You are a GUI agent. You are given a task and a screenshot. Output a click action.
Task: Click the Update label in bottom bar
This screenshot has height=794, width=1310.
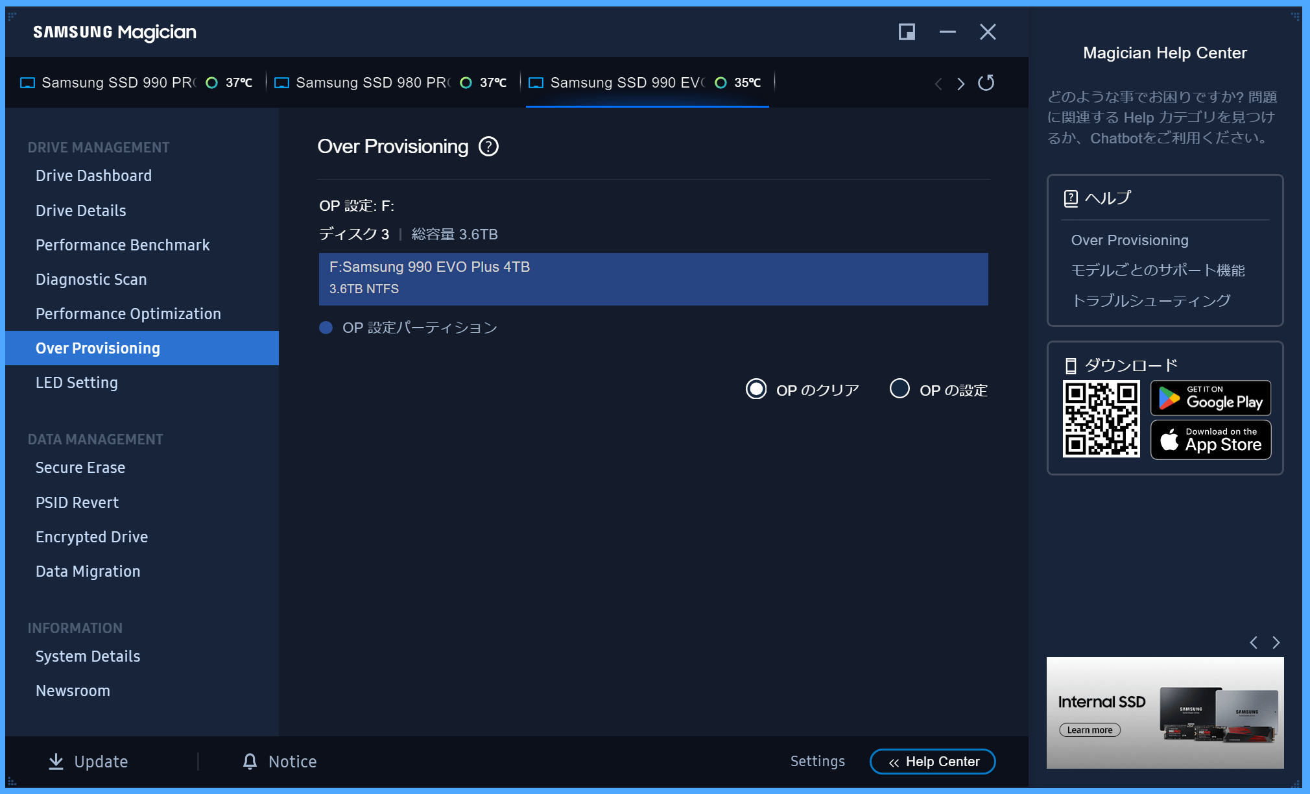(101, 762)
